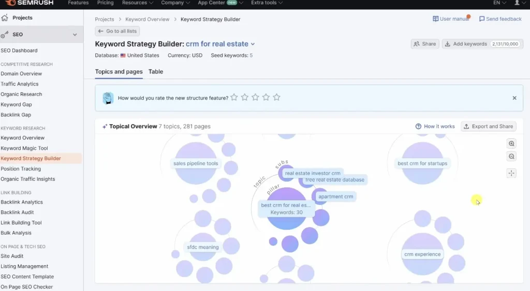Open Backlink Analytics in sidebar
This screenshot has width=530, height=291.
(22, 202)
